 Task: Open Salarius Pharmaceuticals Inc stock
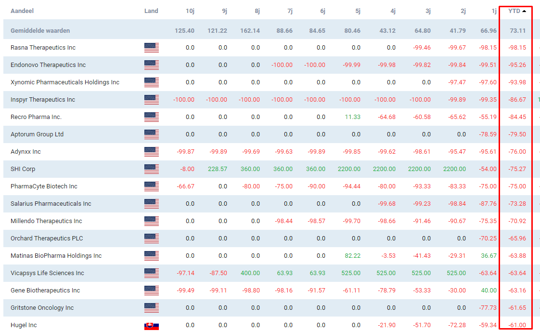(x=51, y=204)
